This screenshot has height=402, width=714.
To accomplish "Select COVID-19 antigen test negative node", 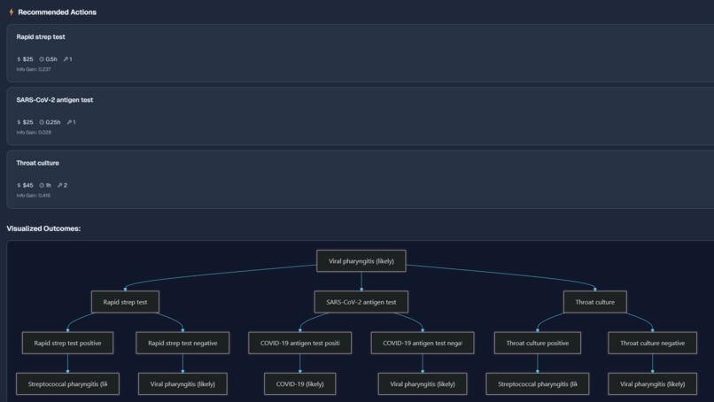I will pos(423,343).
